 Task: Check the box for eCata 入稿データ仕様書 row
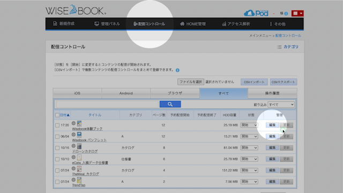coord(57,159)
